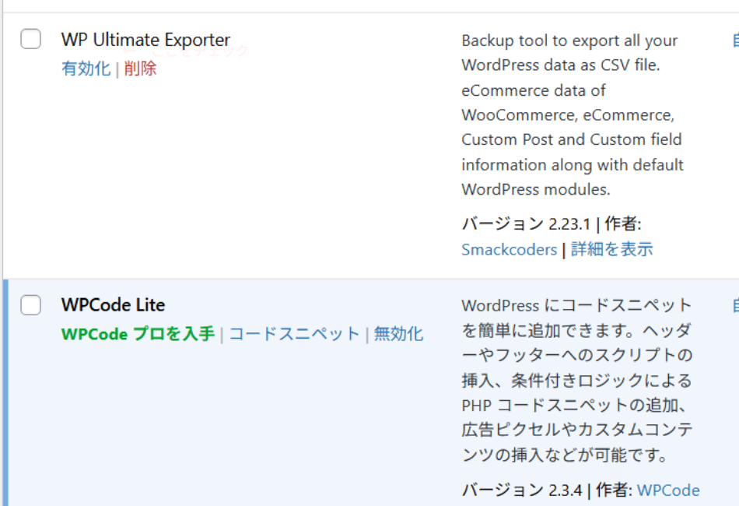739x506 pixels.
Task: Click the auto-update link for WPCode Lite
Action: (x=734, y=305)
